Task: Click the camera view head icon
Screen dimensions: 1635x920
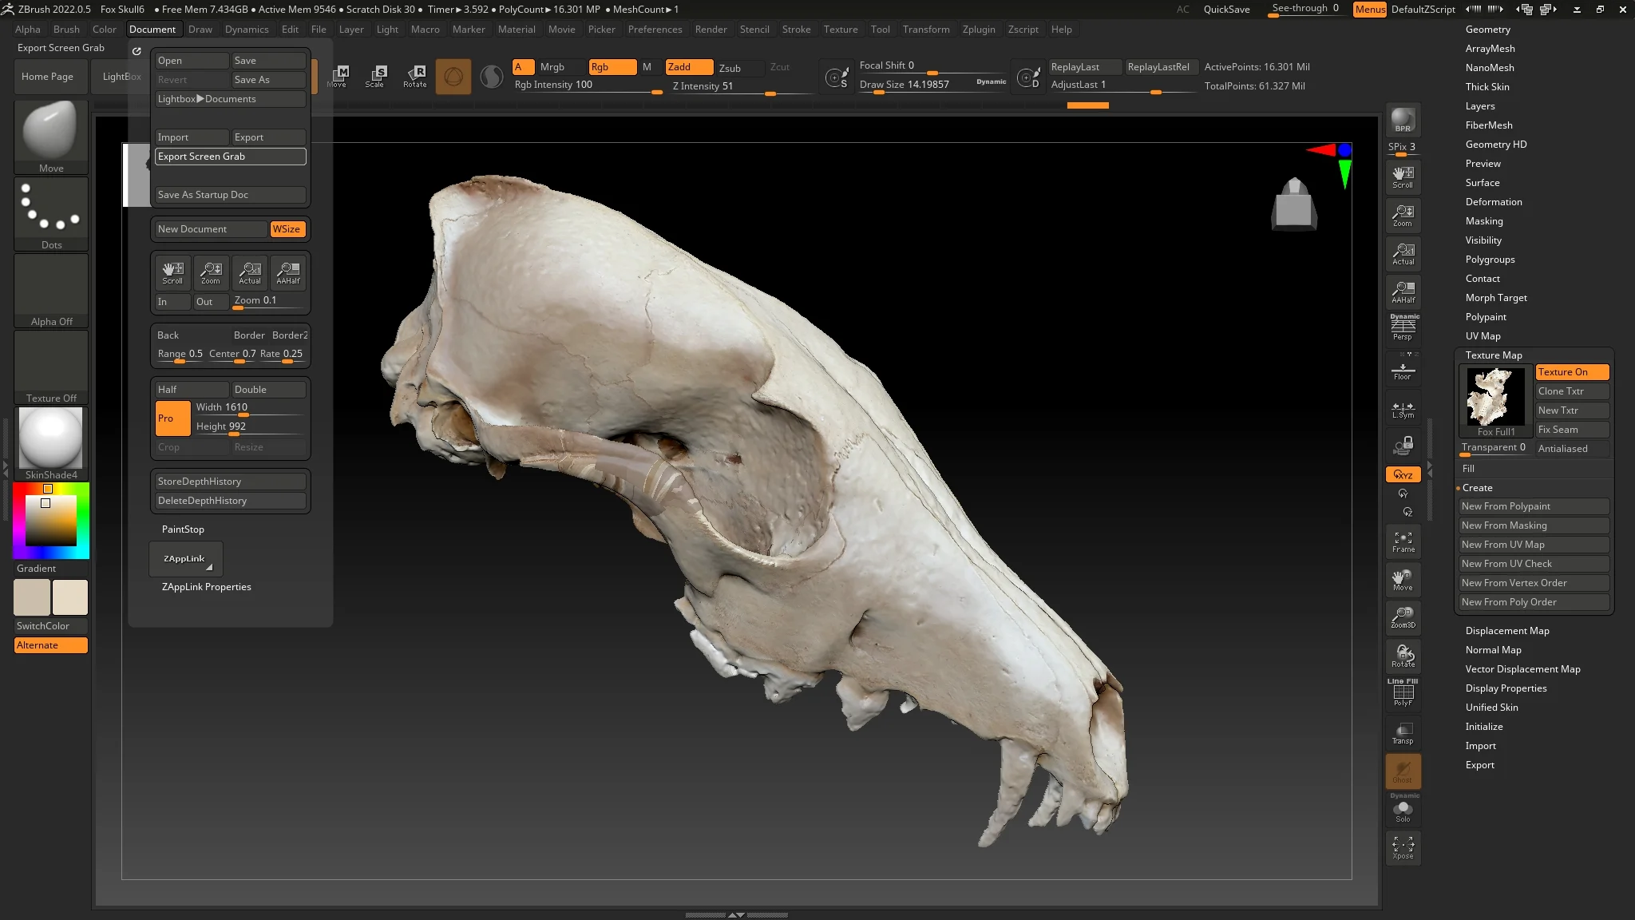Action: click(x=1294, y=203)
